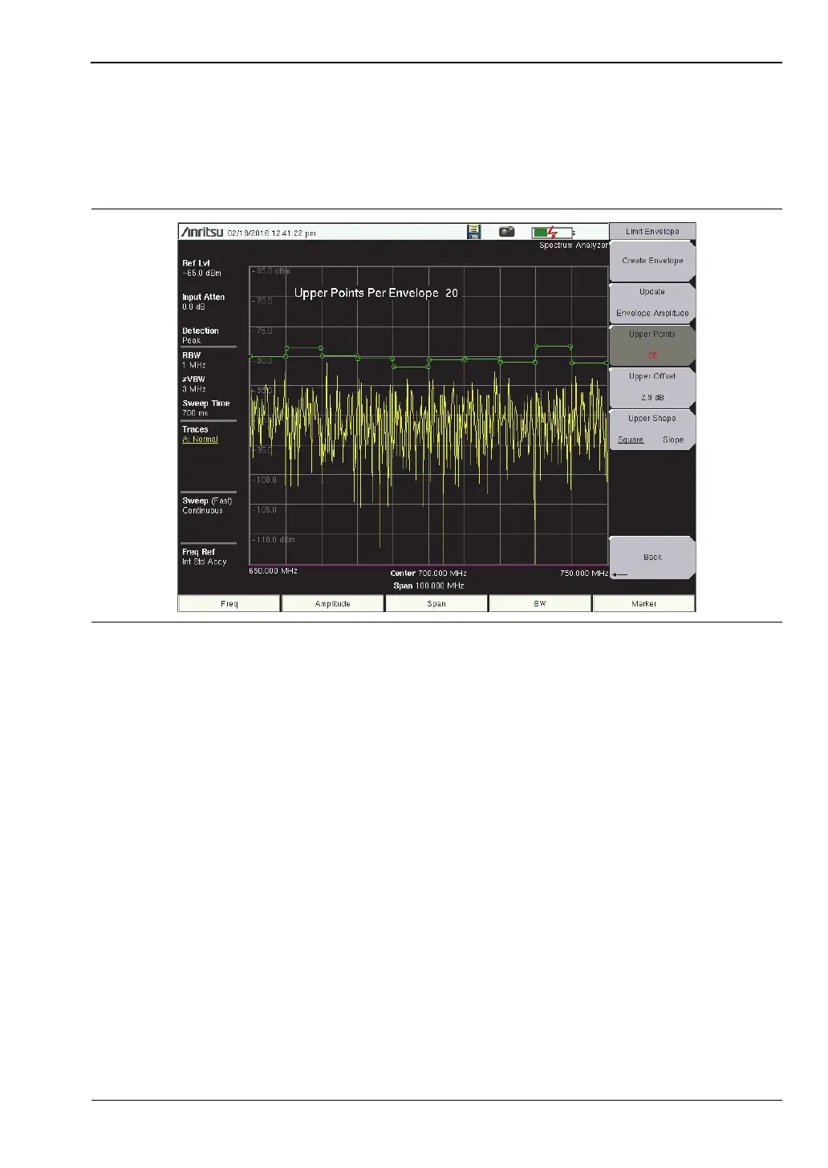828x1168 pixels.
Task: Click the Sweep Time 700 ms setting
Action: (x=206, y=408)
